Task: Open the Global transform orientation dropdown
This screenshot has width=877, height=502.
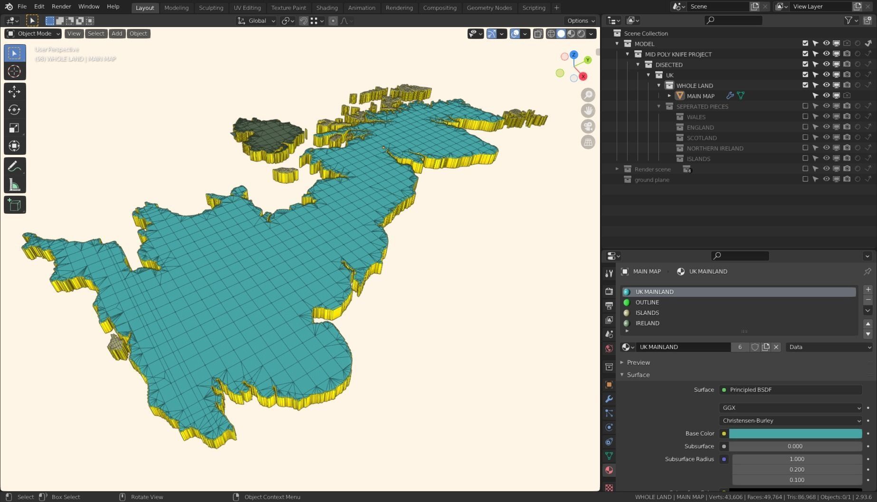Action: pos(257,21)
